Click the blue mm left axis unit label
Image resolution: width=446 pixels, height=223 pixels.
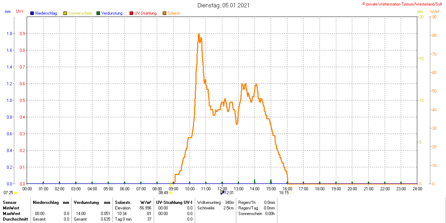point(8,11)
